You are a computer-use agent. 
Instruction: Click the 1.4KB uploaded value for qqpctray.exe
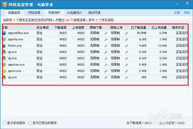pyautogui.click(x=163, y=64)
